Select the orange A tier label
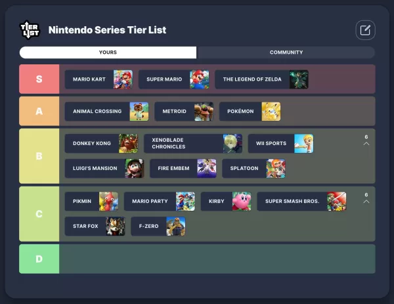This screenshot has width=394, height=304. (39, 112)
